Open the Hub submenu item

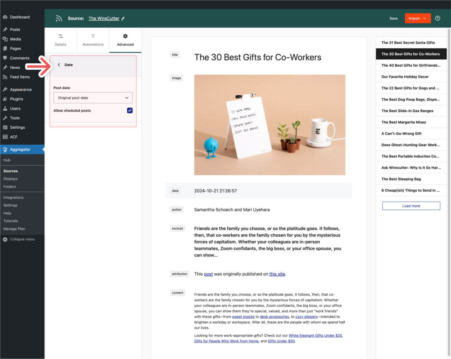pos(7,160)
